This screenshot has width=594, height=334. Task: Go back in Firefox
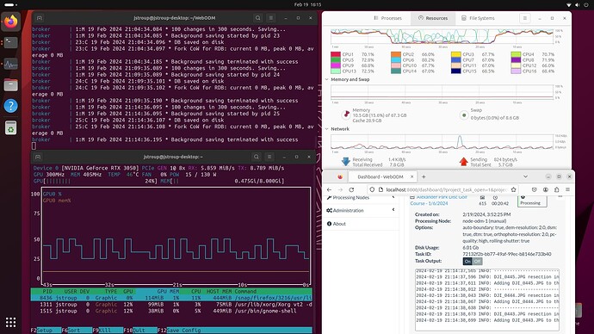pyautogui.click(x=329, y=189)
